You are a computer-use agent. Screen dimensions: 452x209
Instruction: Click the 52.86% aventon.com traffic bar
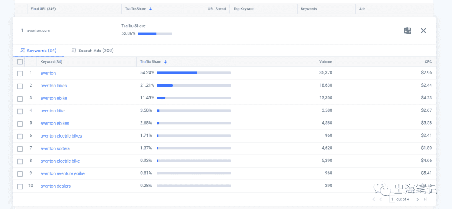(155, 34)
